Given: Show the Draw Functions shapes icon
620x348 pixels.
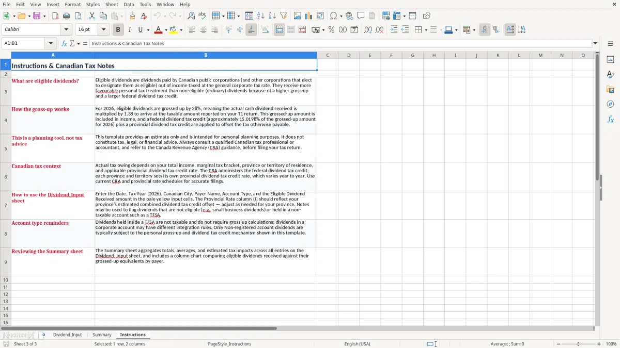Looking at the screenshot, I should coord(426,16).
